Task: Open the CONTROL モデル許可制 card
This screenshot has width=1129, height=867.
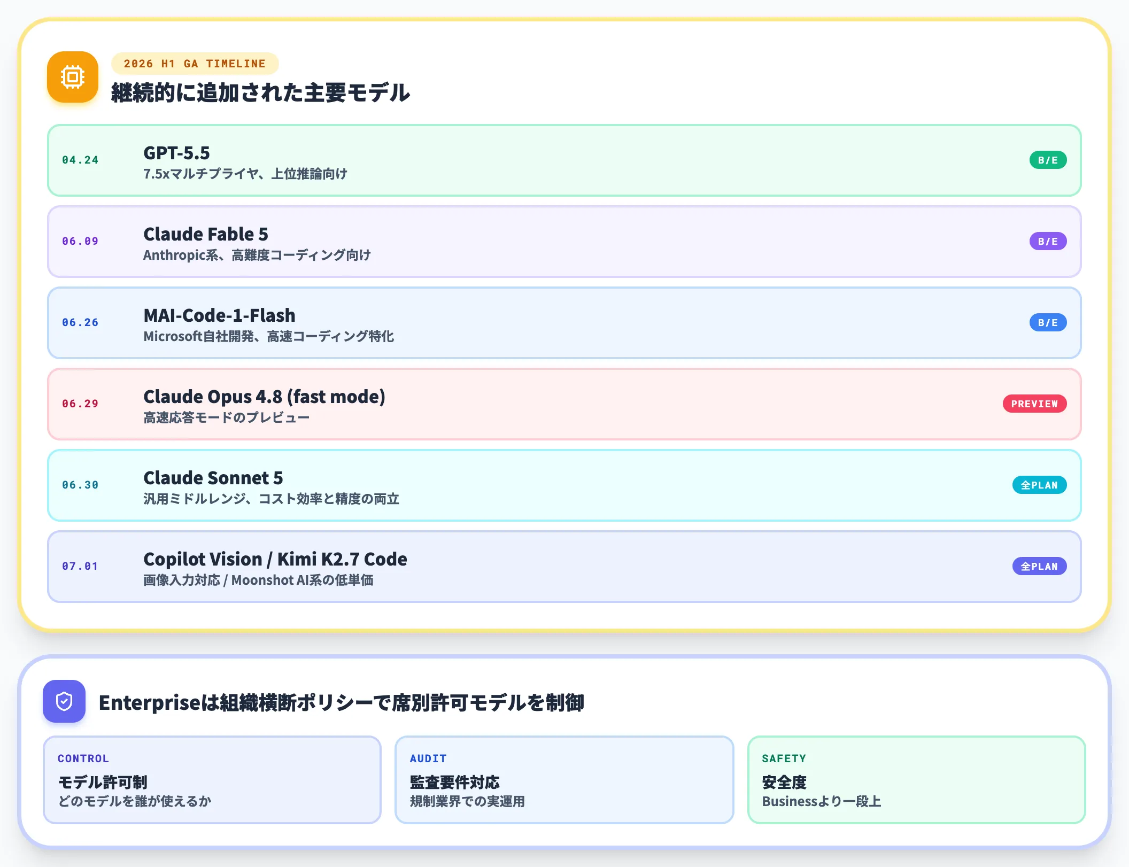Action: click(212, 780)
